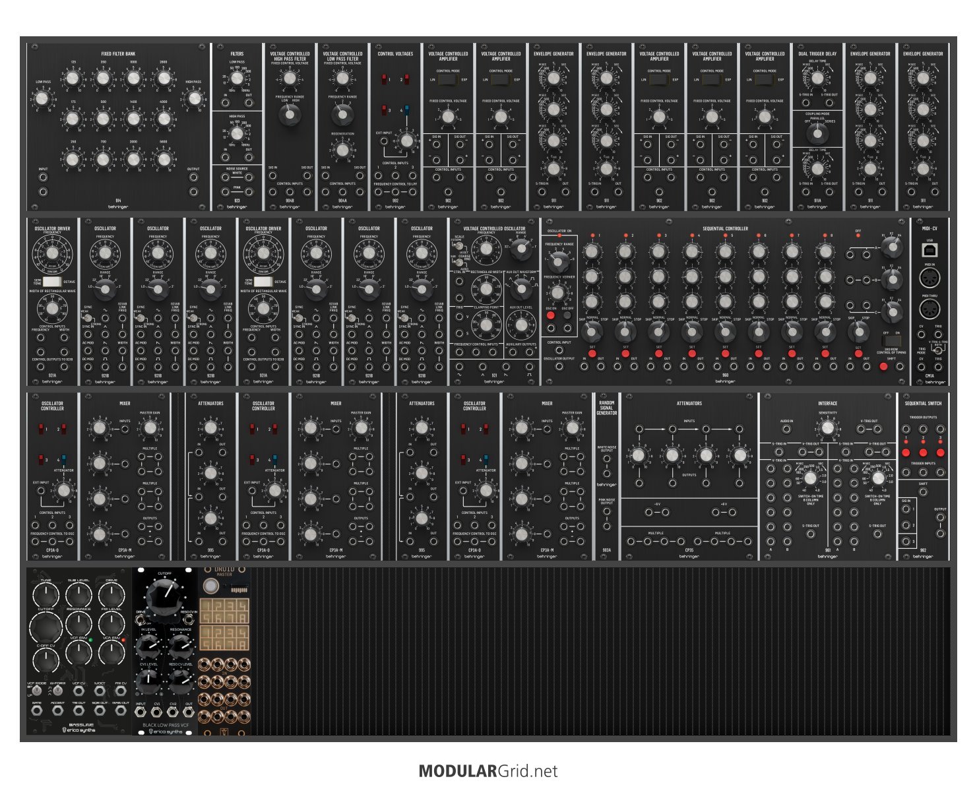Flip the Bassline W-FORM switch
Viewport: 977px width, 785px height.
click(57, 691)
